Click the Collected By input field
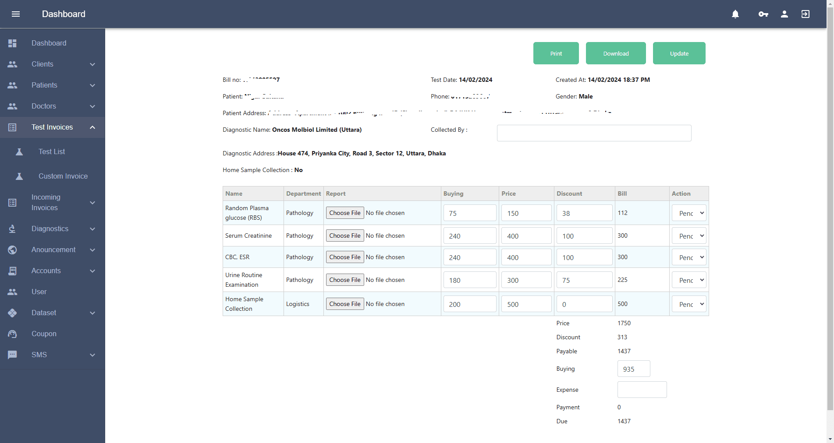Image resolution: width=834 pixels, height=443 pixels. [594, 133]
